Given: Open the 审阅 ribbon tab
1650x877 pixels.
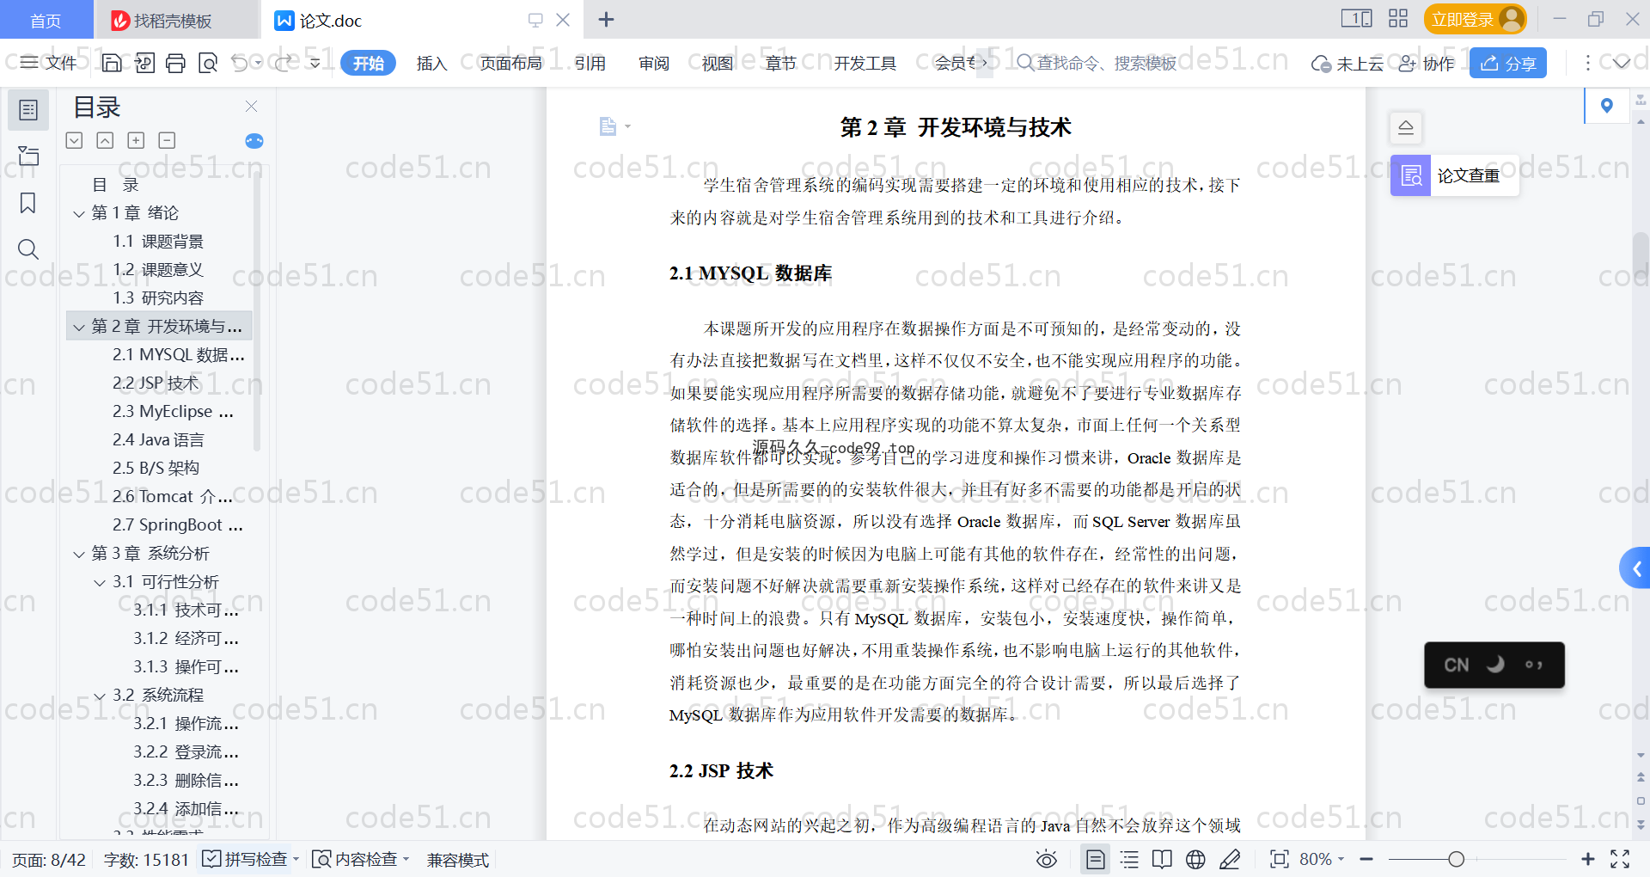Looking at the screenshot, I should tap(653, 63).
